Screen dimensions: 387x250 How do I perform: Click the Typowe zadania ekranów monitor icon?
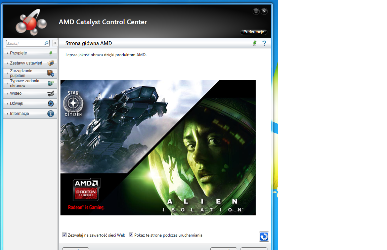coord(51,83)
